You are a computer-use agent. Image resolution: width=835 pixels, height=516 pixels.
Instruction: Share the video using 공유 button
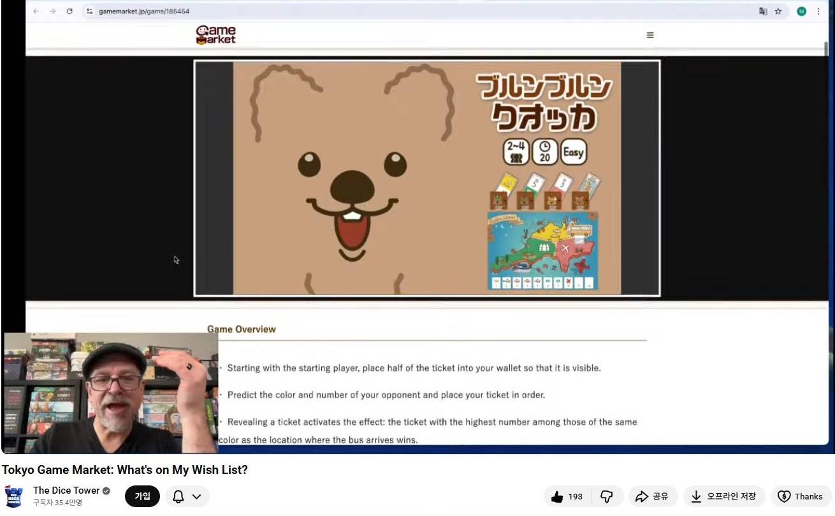652,497
